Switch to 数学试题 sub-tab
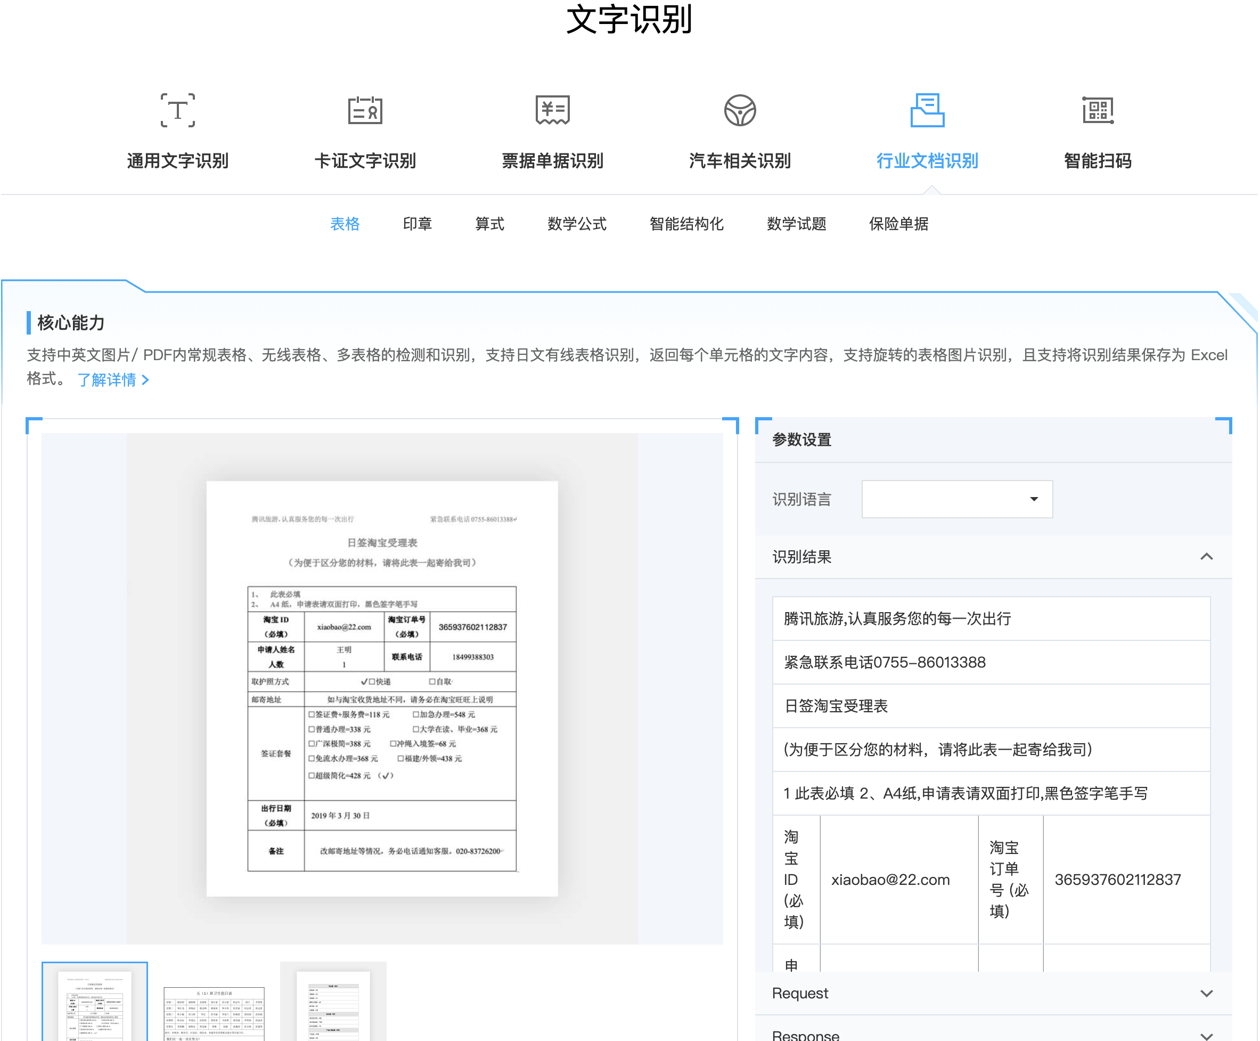The height and width of the screenshot is (1041, 1260). click(x=796, y=224)
